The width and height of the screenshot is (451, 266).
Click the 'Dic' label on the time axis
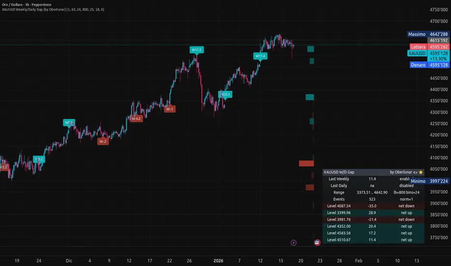pos(69,261)
